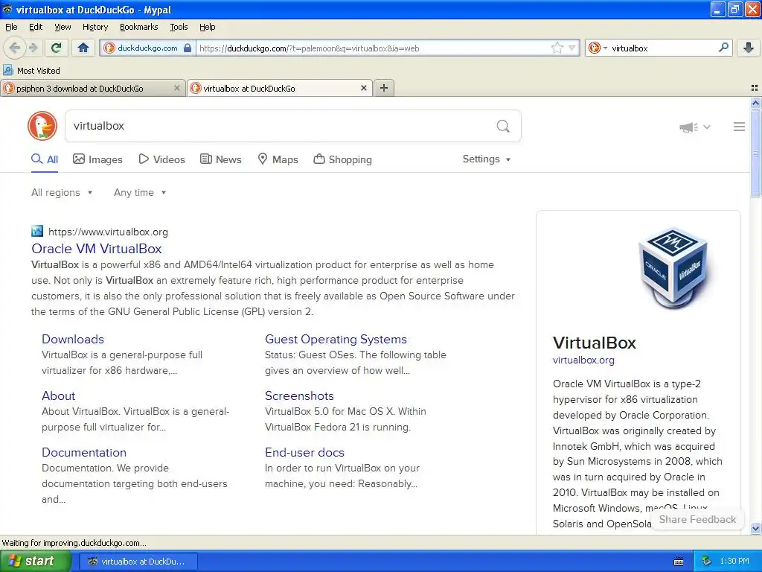Open the Home page button
762x572 pixels.
point(83,48)
